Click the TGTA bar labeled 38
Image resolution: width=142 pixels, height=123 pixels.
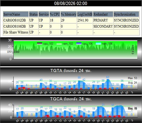point(103,86)
